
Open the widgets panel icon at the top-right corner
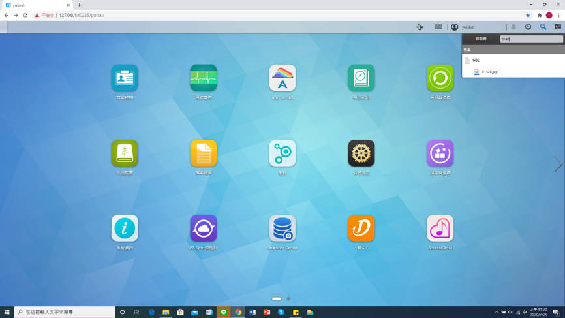(558, 27)
